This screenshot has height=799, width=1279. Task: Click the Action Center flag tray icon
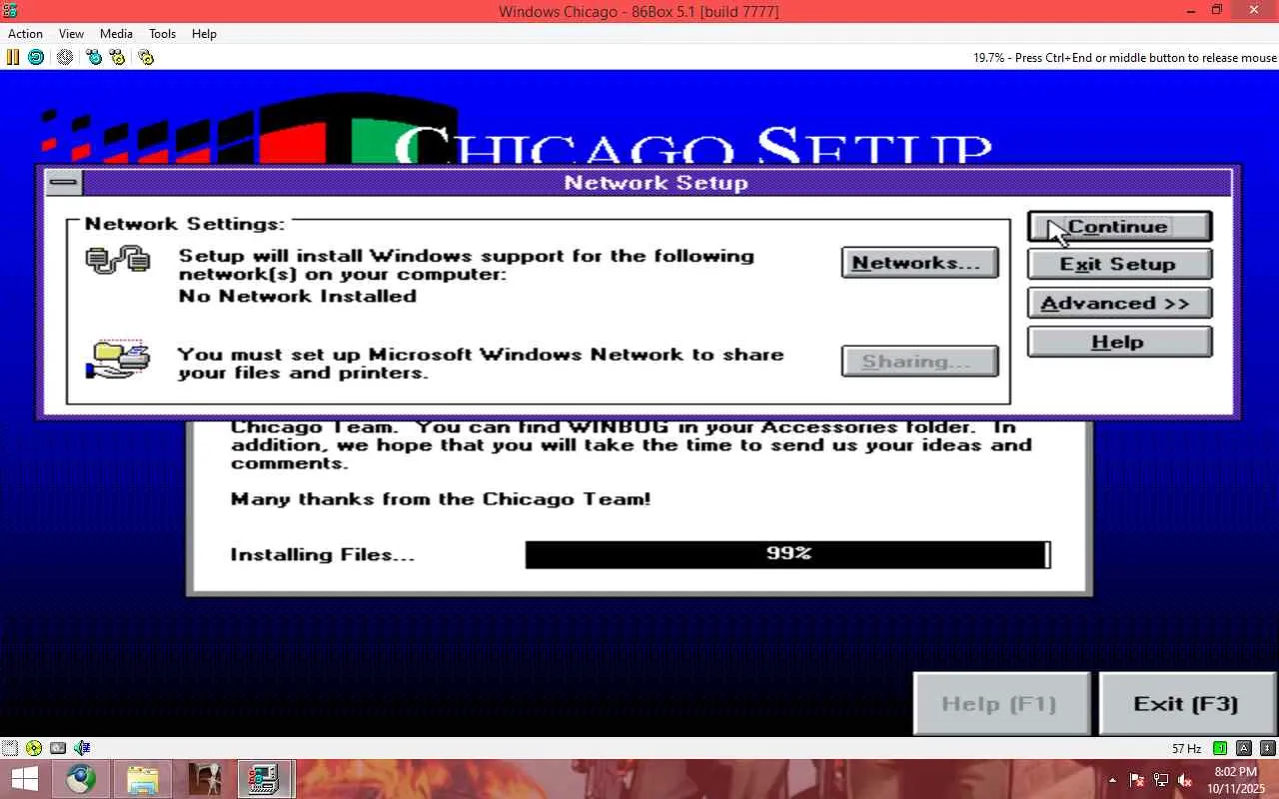(1137, 780)
